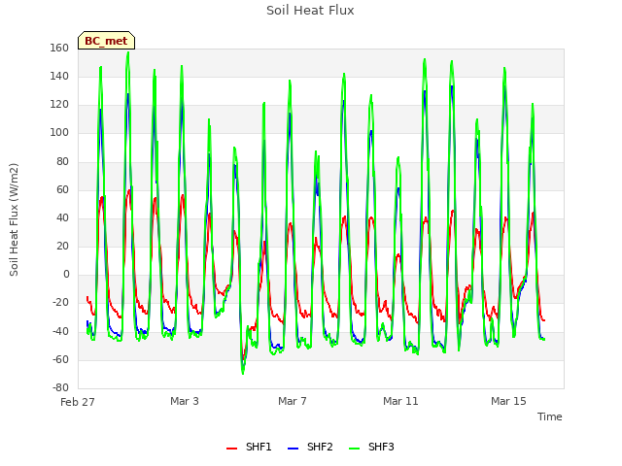Click the Mar 15 date tick label
Viewport: 622px width, 466px height.
coord(508,401)
